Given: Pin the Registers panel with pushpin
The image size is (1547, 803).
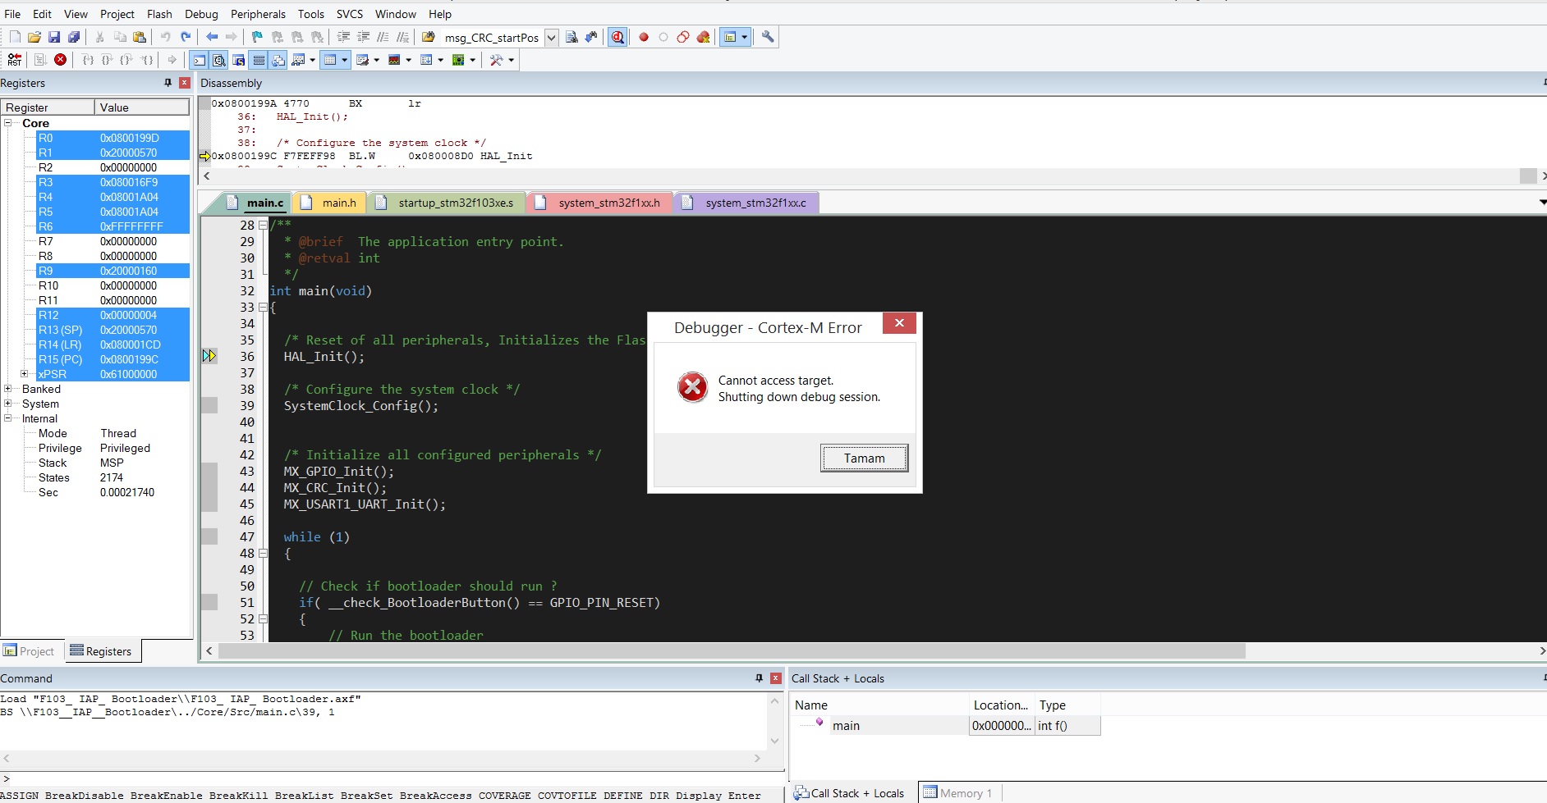Looking at the screenshot, I should tap(168, 83).
